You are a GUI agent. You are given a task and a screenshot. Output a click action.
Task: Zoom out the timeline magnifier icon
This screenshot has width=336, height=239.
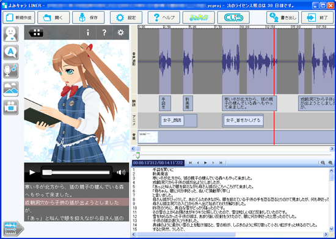[323, 163]
